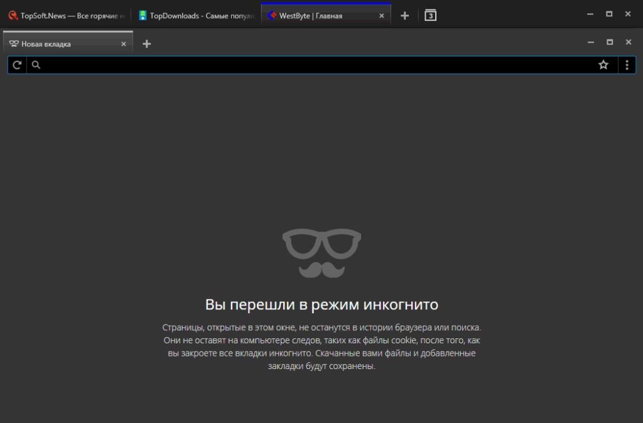This screenshot has width=643, height=423.
Task: Open the tab counter showing 3
Action: coord(430,15)
